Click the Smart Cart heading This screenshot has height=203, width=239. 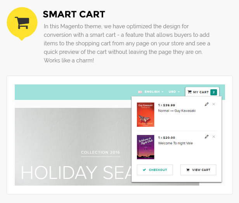74,14
